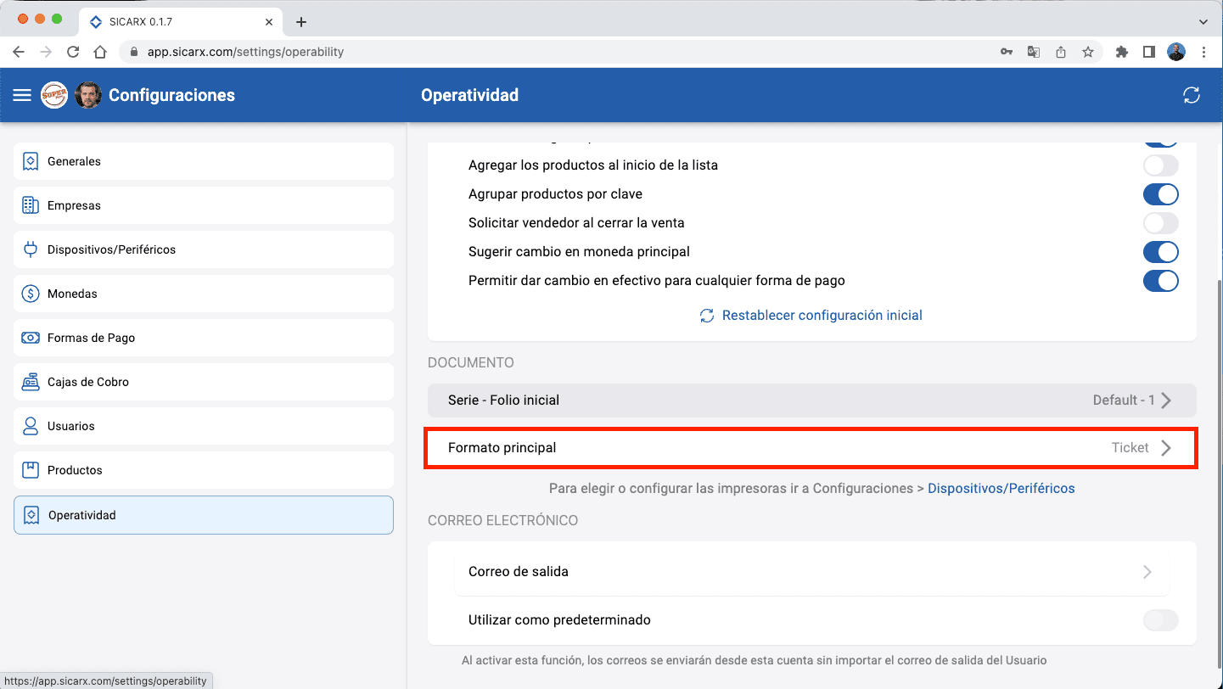The image size is (1223, 689).
Task: Toggle Agrupar productos por clave switch
Action: [1160, 194]
